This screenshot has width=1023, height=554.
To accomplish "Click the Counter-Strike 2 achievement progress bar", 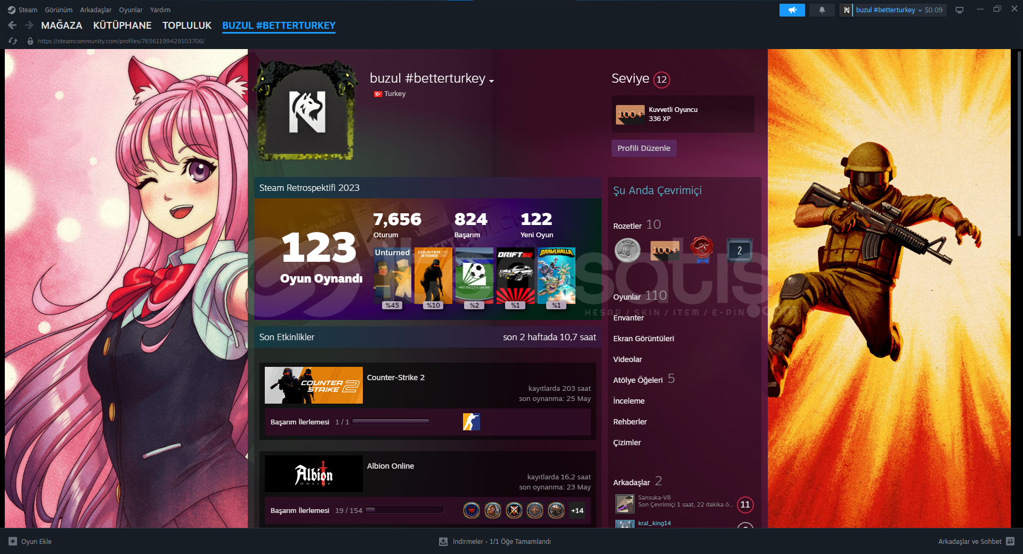I will click(391, 422).
